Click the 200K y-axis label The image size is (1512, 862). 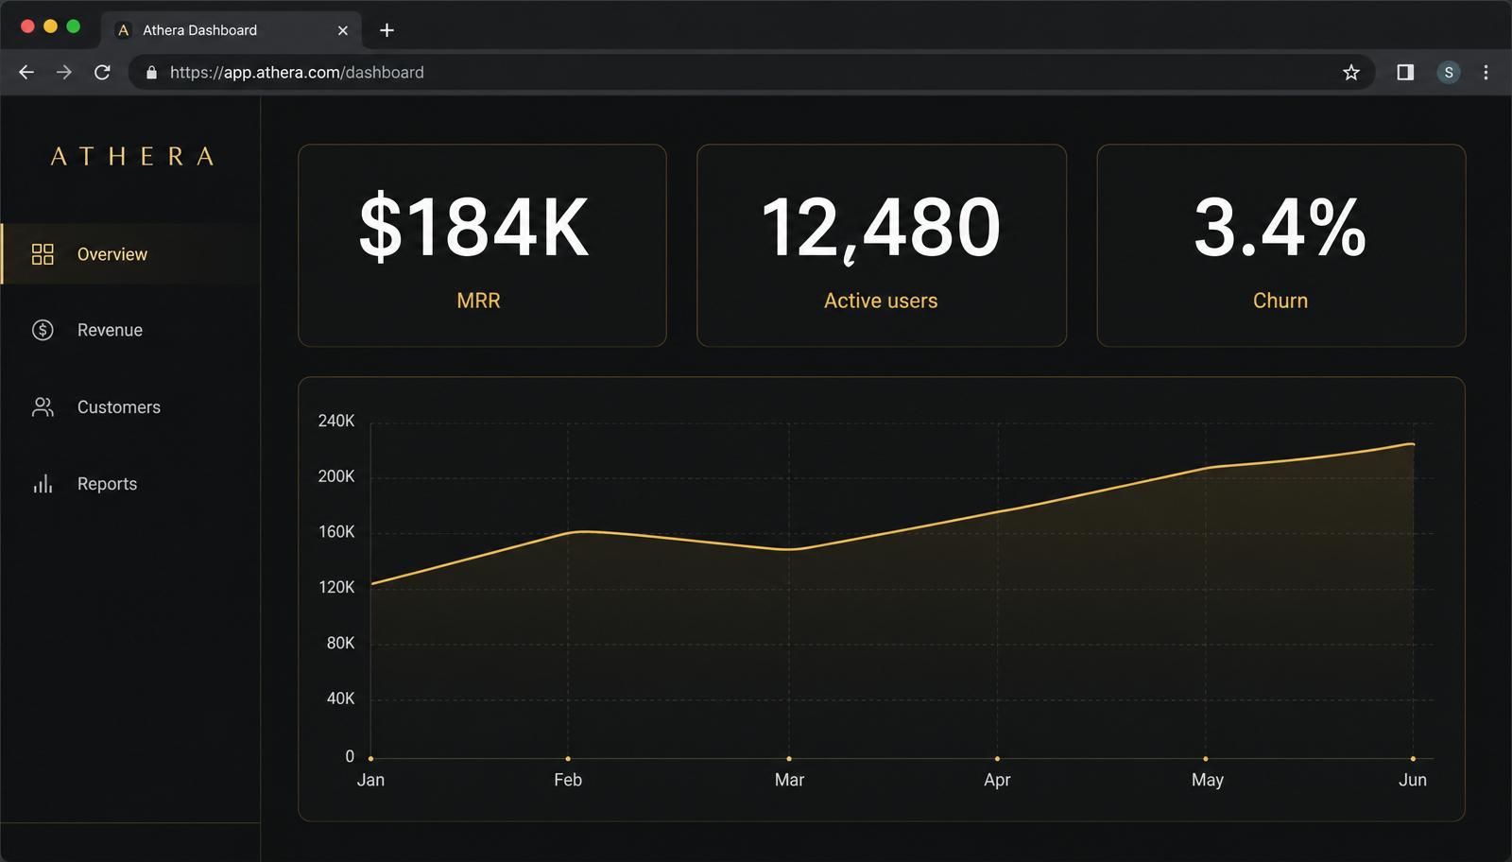(336, 476)
